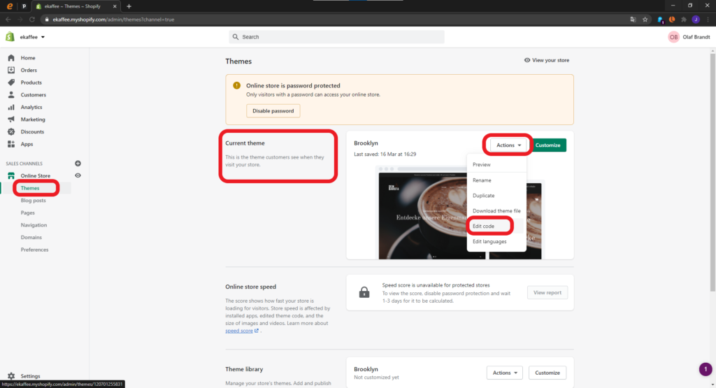Viewport: 716px width, 388px height.
Task: Click the purple notification badge
Action: [705, 369]
